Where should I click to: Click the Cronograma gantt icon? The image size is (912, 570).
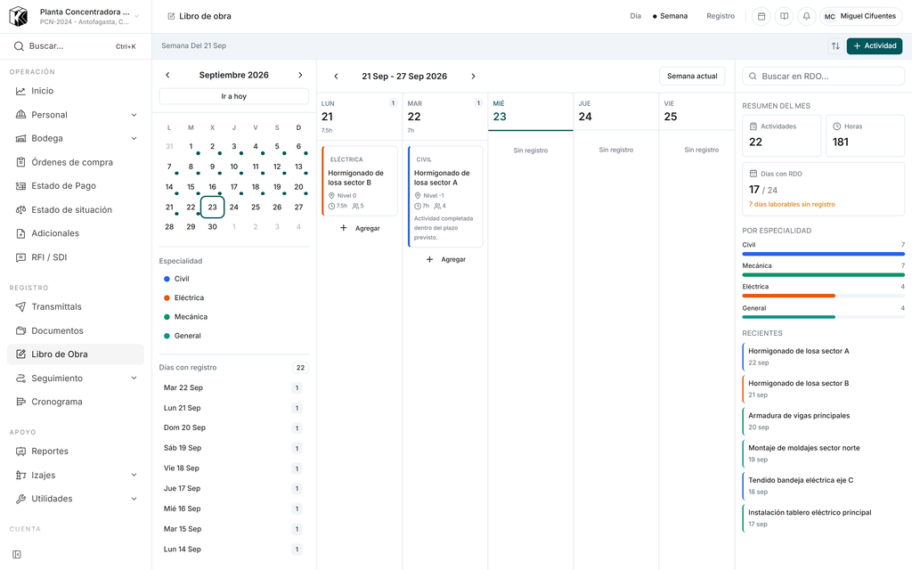point(20,402)
